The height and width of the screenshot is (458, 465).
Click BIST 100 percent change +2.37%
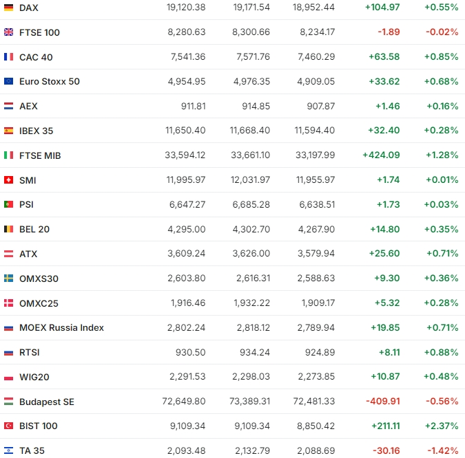(442, 426)
